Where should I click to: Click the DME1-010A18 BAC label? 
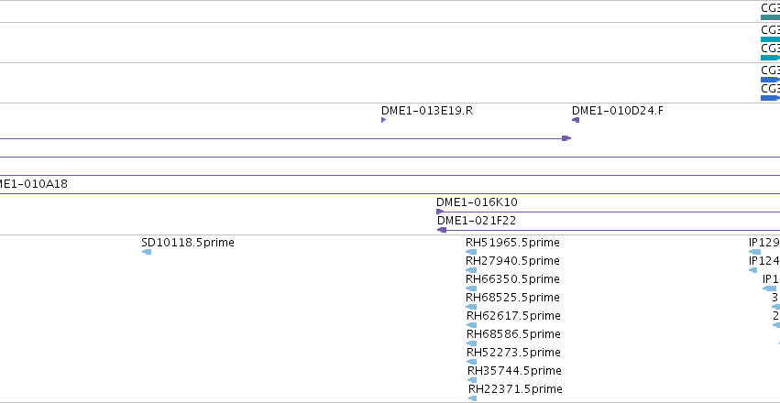[33, 184]
